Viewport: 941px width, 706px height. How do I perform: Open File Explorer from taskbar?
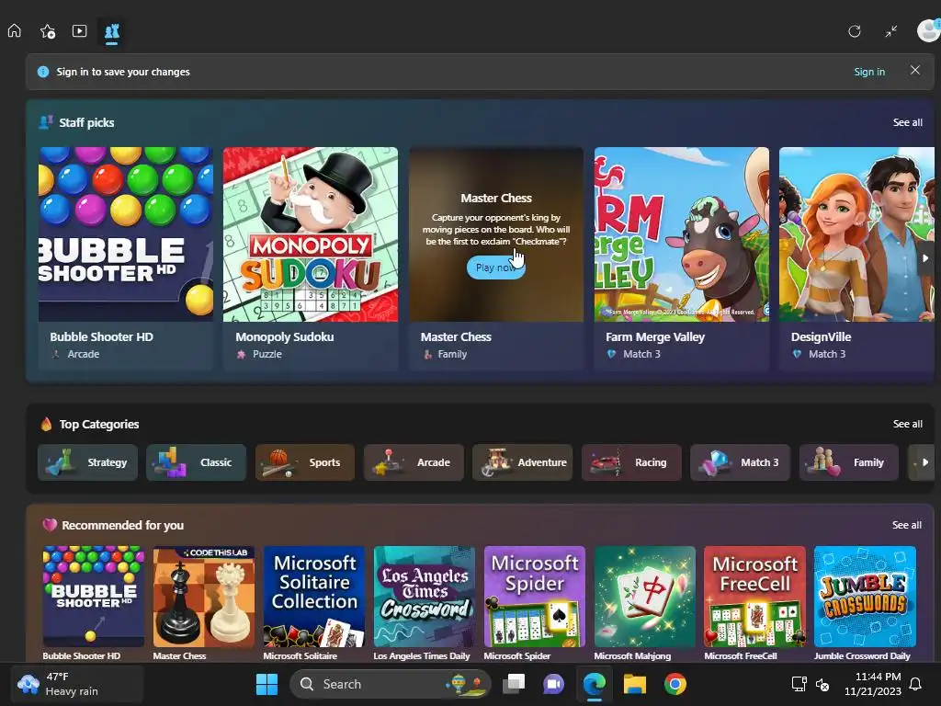click(x=634, y=684)
